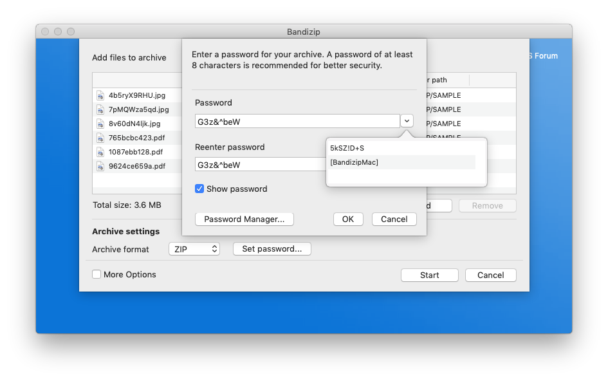Choose the [BandizipMac] password entry
The width and height of the screenshot is (608, 381).
[355, 162]
